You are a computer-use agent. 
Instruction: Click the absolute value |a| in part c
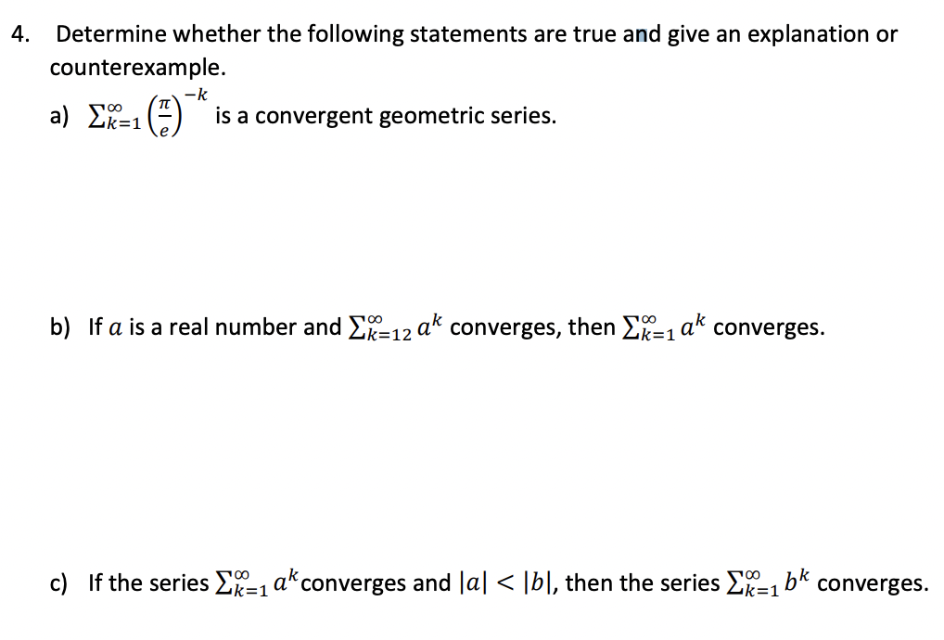pos(470,582)
